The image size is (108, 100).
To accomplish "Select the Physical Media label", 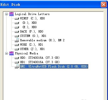I will tap(27, 53).
